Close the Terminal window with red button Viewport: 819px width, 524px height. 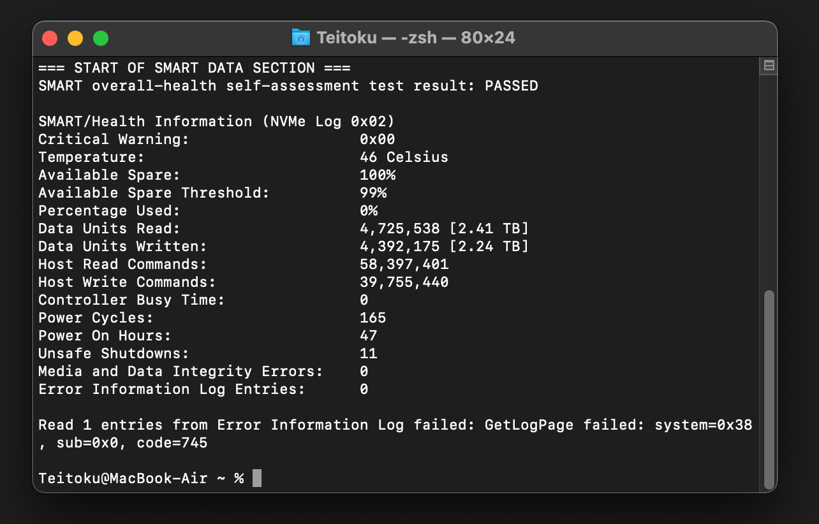tap(50, 38)
